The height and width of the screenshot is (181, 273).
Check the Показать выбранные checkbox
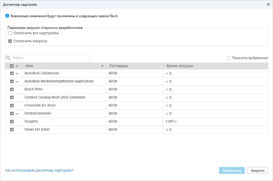click(229, 58)
